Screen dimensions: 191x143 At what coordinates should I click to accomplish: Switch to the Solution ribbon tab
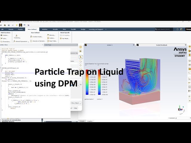[x=45, y=29]
